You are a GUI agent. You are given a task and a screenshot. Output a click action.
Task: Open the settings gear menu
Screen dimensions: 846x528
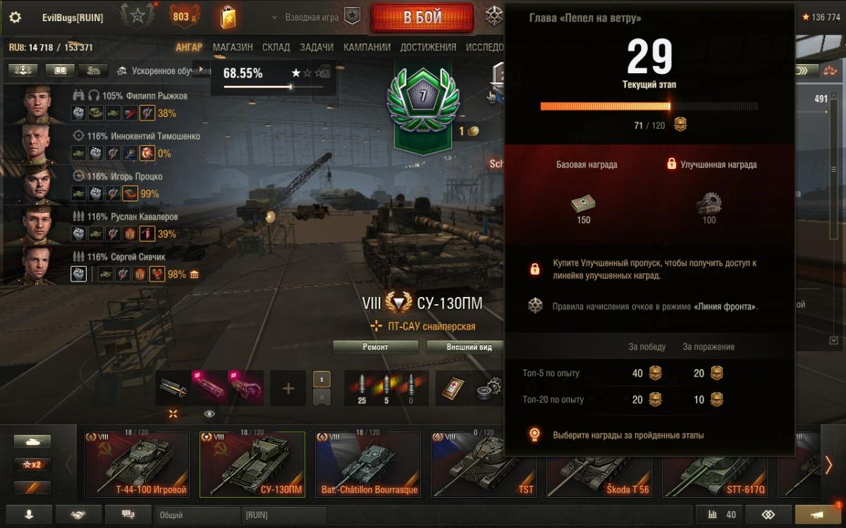(x=15, y=18)
